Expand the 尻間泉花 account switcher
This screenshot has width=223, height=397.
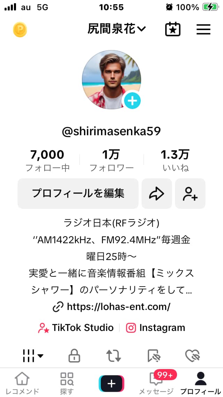(x=117, y=29)
